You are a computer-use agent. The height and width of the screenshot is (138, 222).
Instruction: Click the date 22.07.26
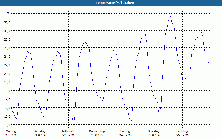pyautogui.click(x=68, y=136)
